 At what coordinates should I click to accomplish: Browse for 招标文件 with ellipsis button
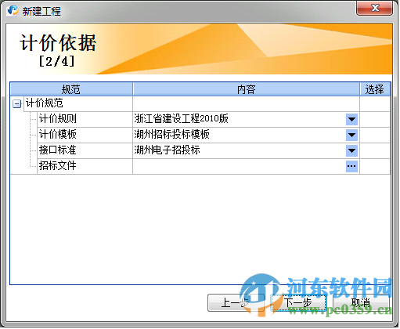click(352, 167)
